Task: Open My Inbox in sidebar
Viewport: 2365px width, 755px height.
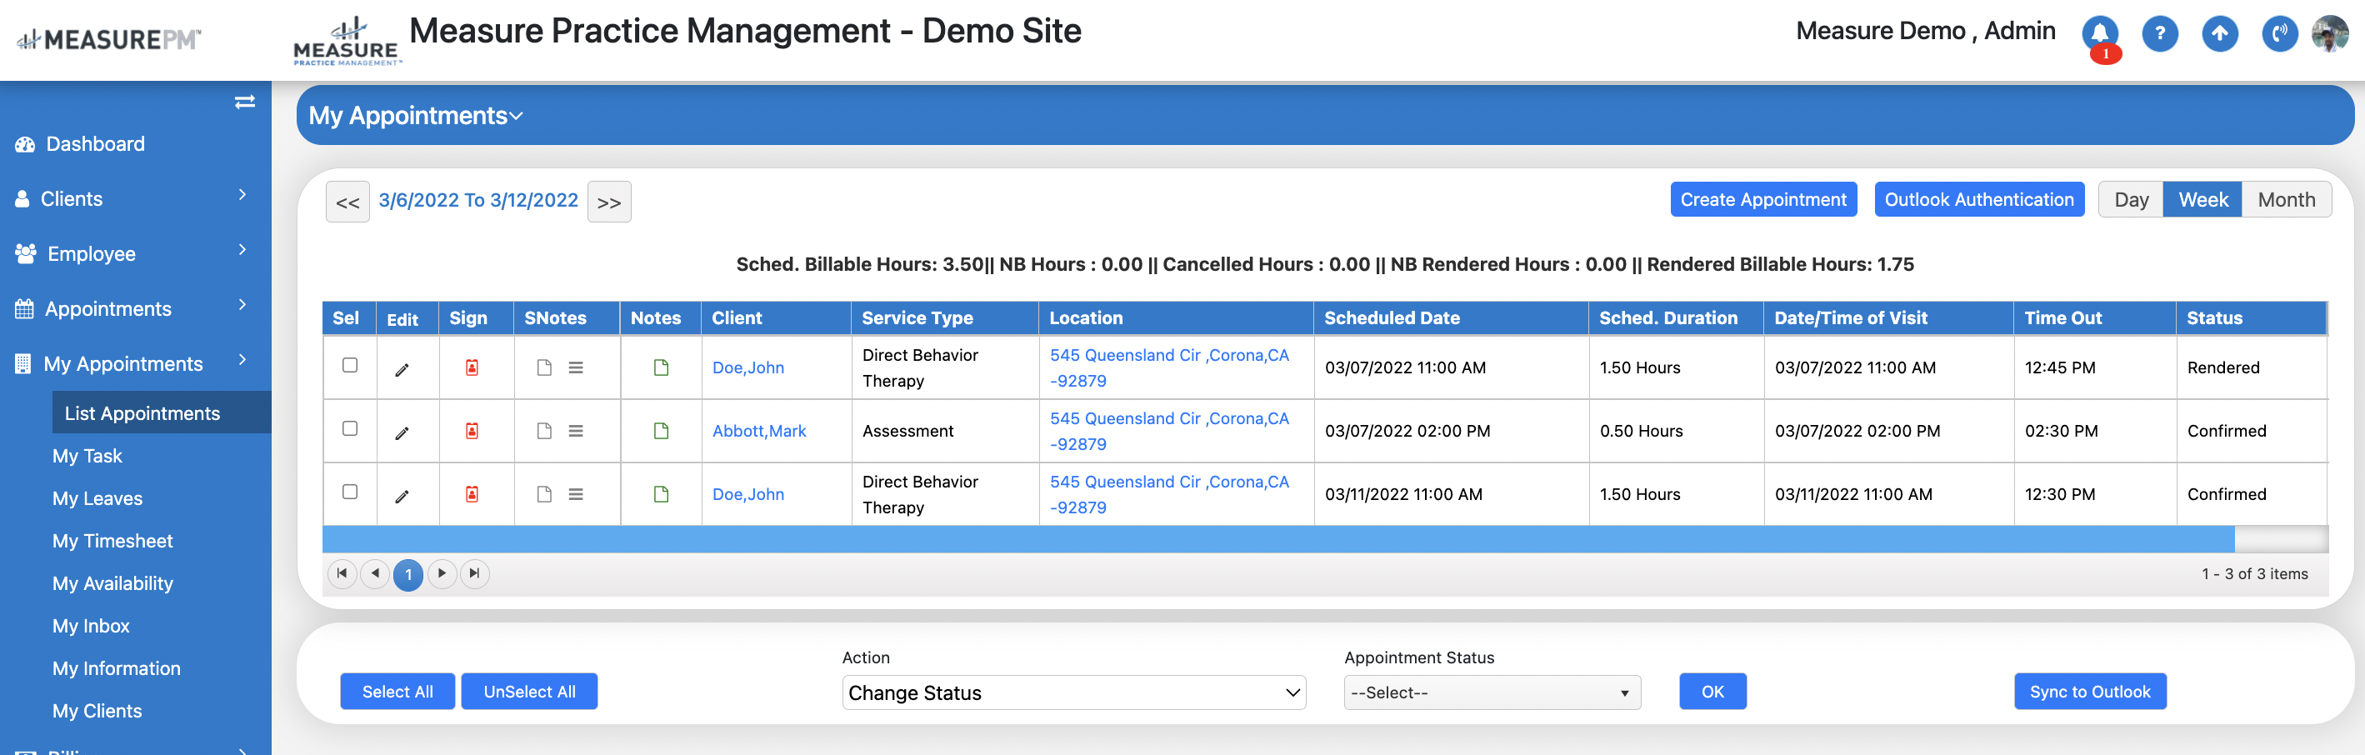Action: click(91, 627)
